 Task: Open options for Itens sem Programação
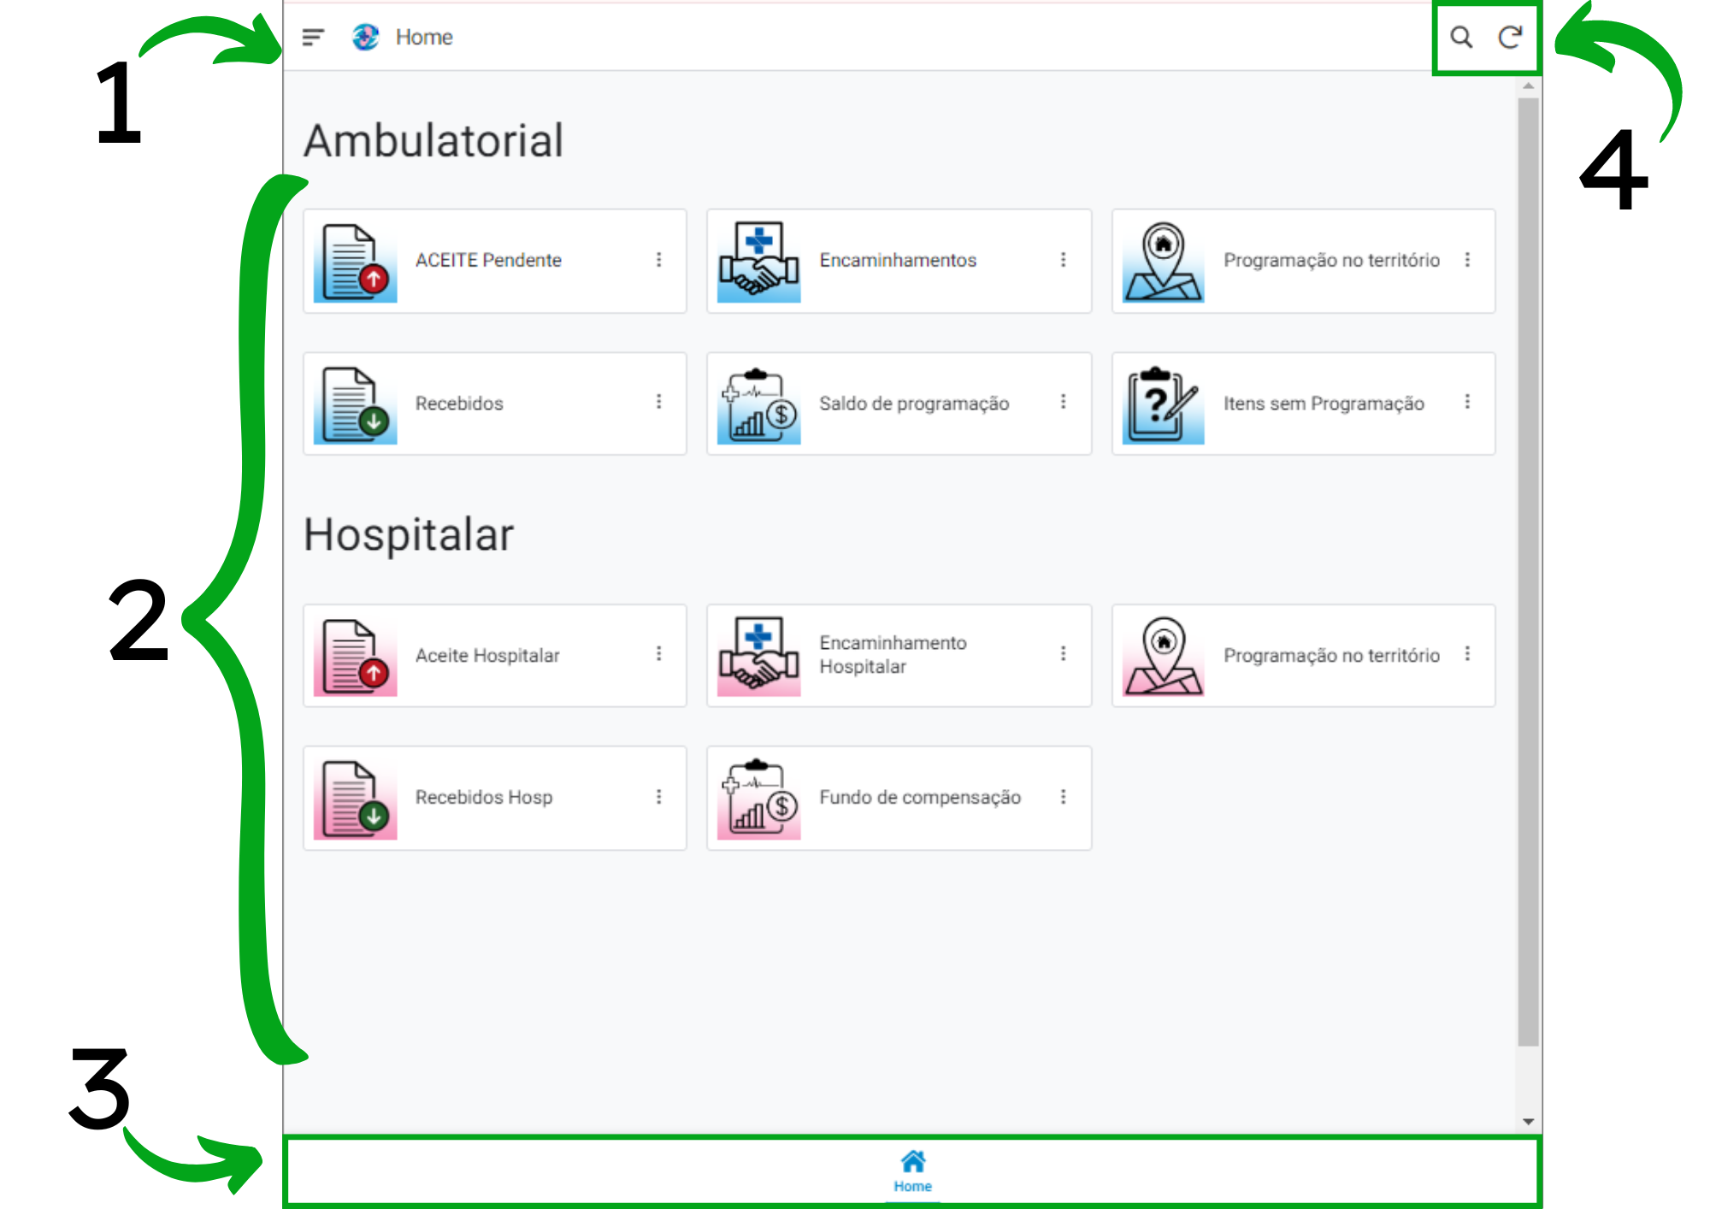pos(1467,402)
